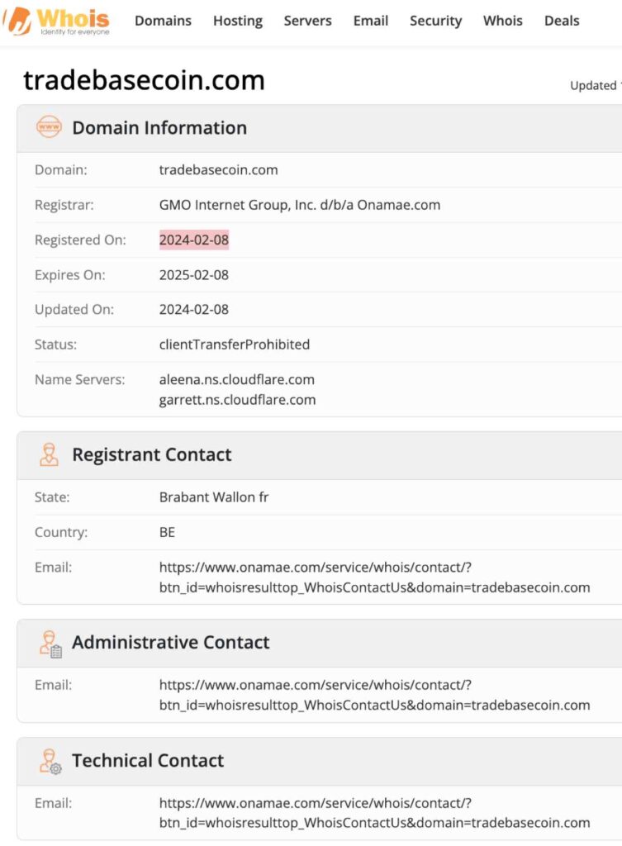The height and width of the screenshot is (846, 622).
Task: Click the tradebasecoin.com page heading
Action: 145,80
